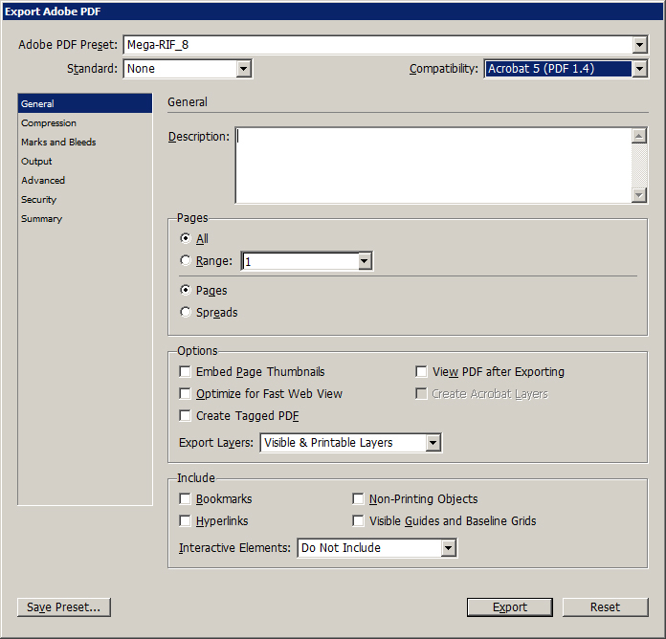Enable Hyperlinks checkbox
The width and height of the screenshot is (666, 639).
coord(185,521)
